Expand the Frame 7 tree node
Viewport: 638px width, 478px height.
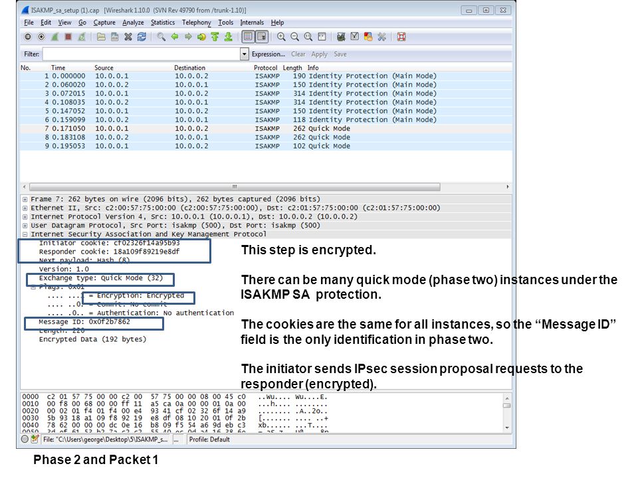pyautogui.click(x=25, y=199)
